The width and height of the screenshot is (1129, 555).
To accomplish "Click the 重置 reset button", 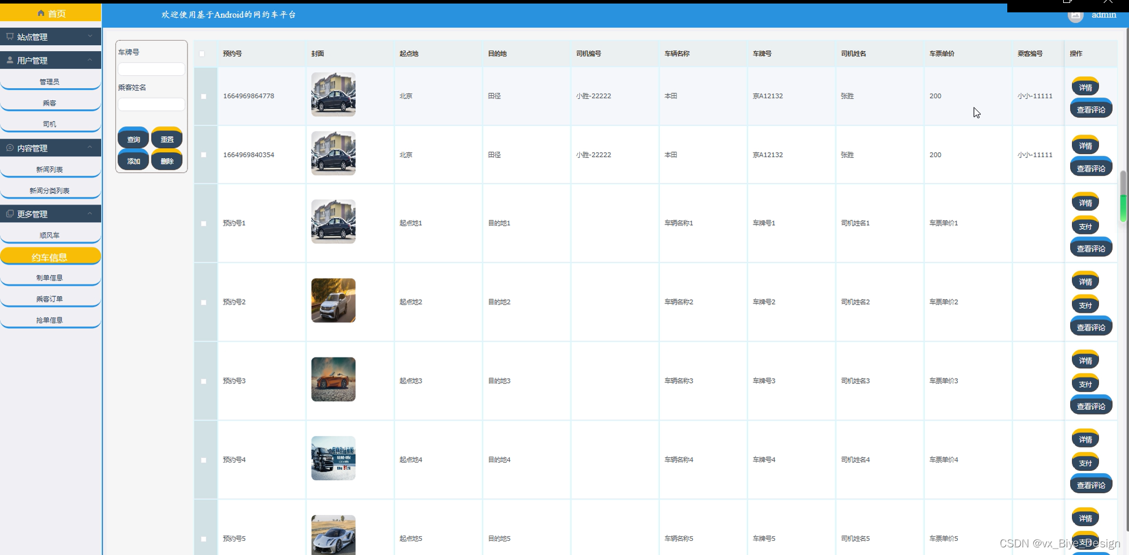I will pos(167,138).
